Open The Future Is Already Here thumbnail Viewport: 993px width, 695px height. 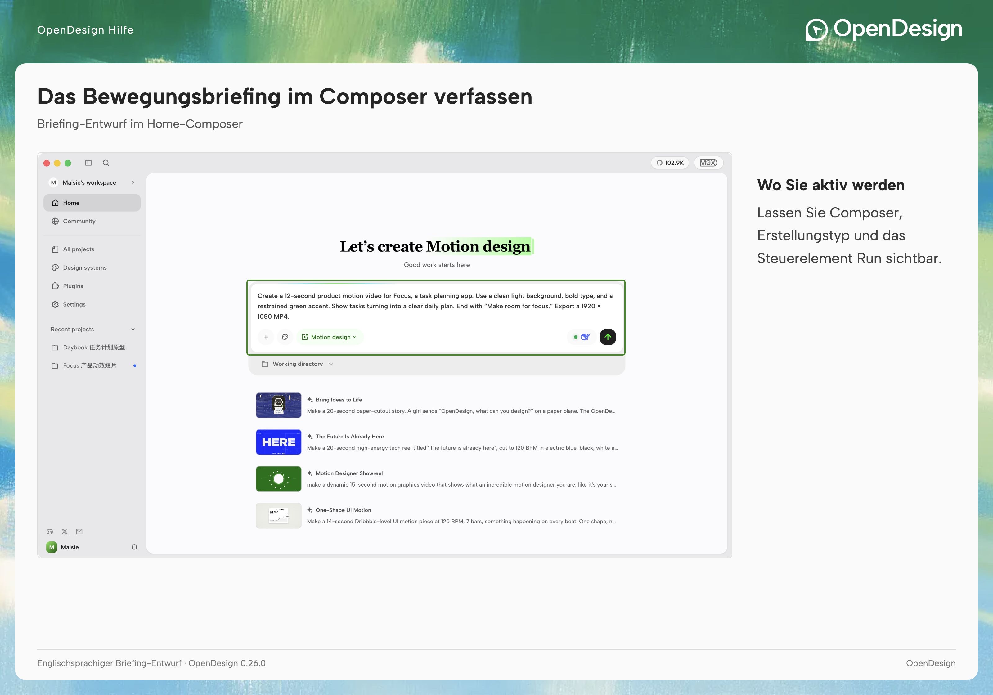[279, 442]
